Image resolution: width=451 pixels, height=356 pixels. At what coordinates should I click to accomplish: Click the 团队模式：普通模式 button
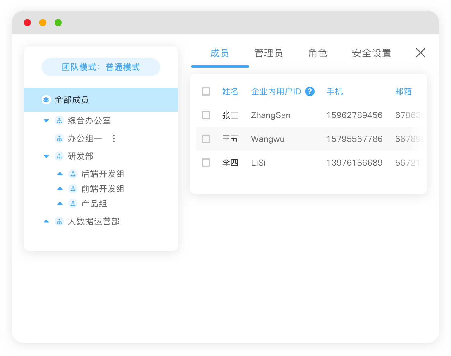tap(101, 67)
